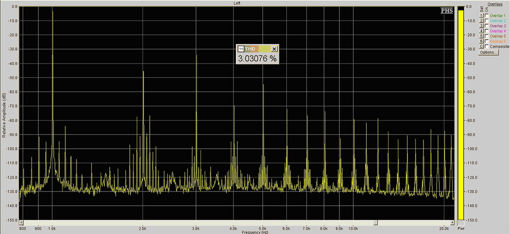
Task: Click the Set button for Overlay 6
Action: [481, 41]
